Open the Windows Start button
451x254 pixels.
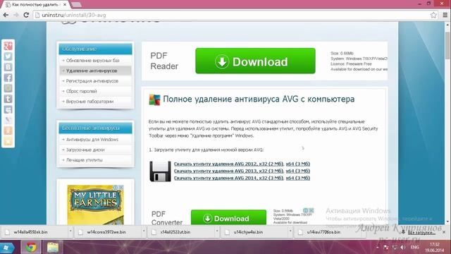(x=7, y=248)
